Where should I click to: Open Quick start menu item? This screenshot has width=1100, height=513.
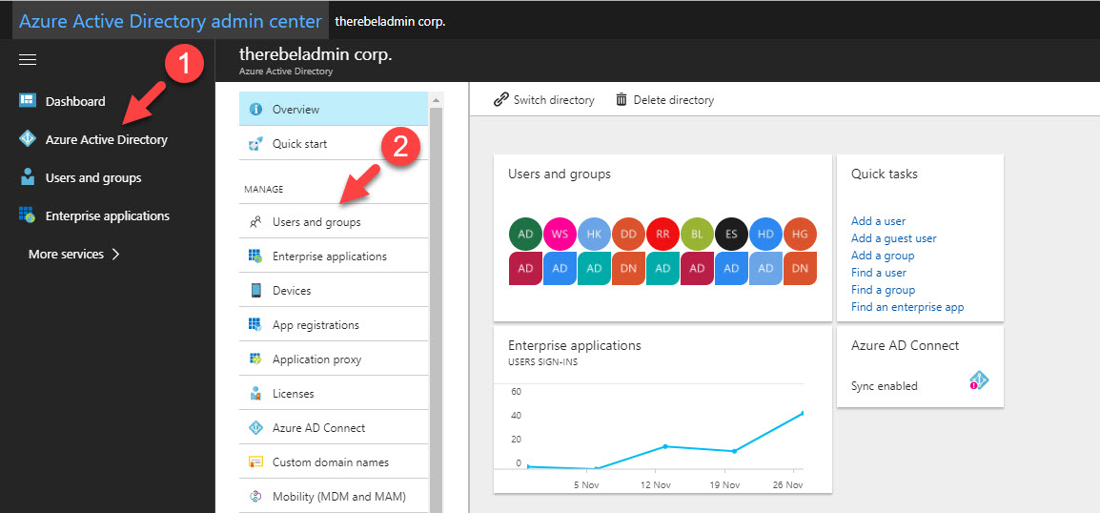[334, 144]
